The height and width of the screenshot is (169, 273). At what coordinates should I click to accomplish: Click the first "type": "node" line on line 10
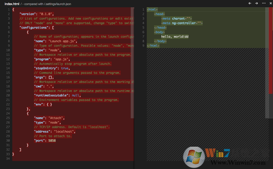pyautogui.click(x=47, y=50)
